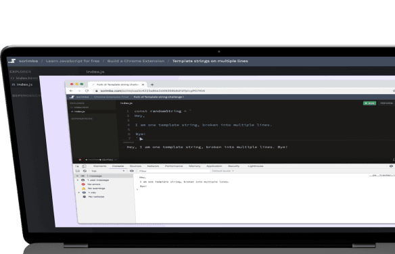Switch to the Application DevTools tab
395x254 pixels.
pyautogui.click(x=214, y=166)
